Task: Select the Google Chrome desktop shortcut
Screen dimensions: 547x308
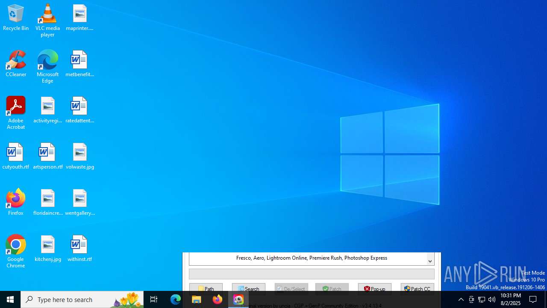Action: pyautogui.click(x=16, y=252)
